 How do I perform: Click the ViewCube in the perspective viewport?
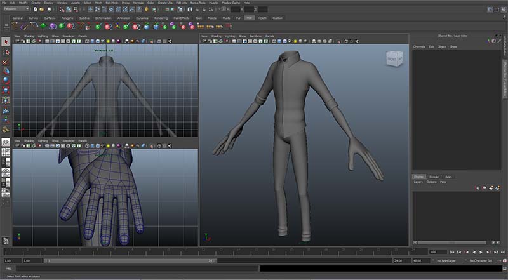[x=394, y=59]
